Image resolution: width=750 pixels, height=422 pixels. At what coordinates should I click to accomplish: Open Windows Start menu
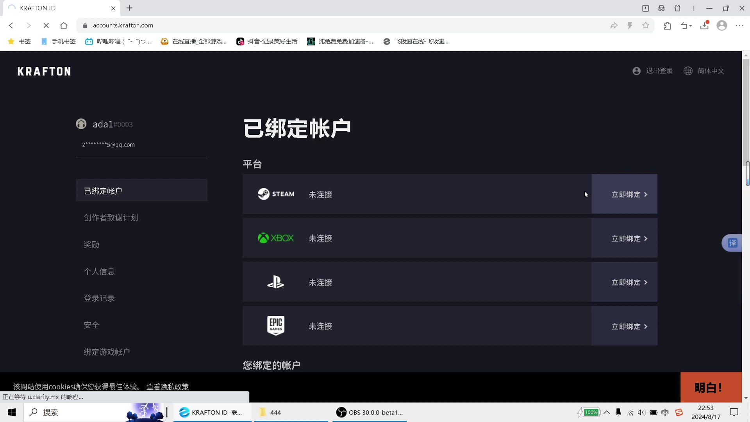(x=12, y=412)
